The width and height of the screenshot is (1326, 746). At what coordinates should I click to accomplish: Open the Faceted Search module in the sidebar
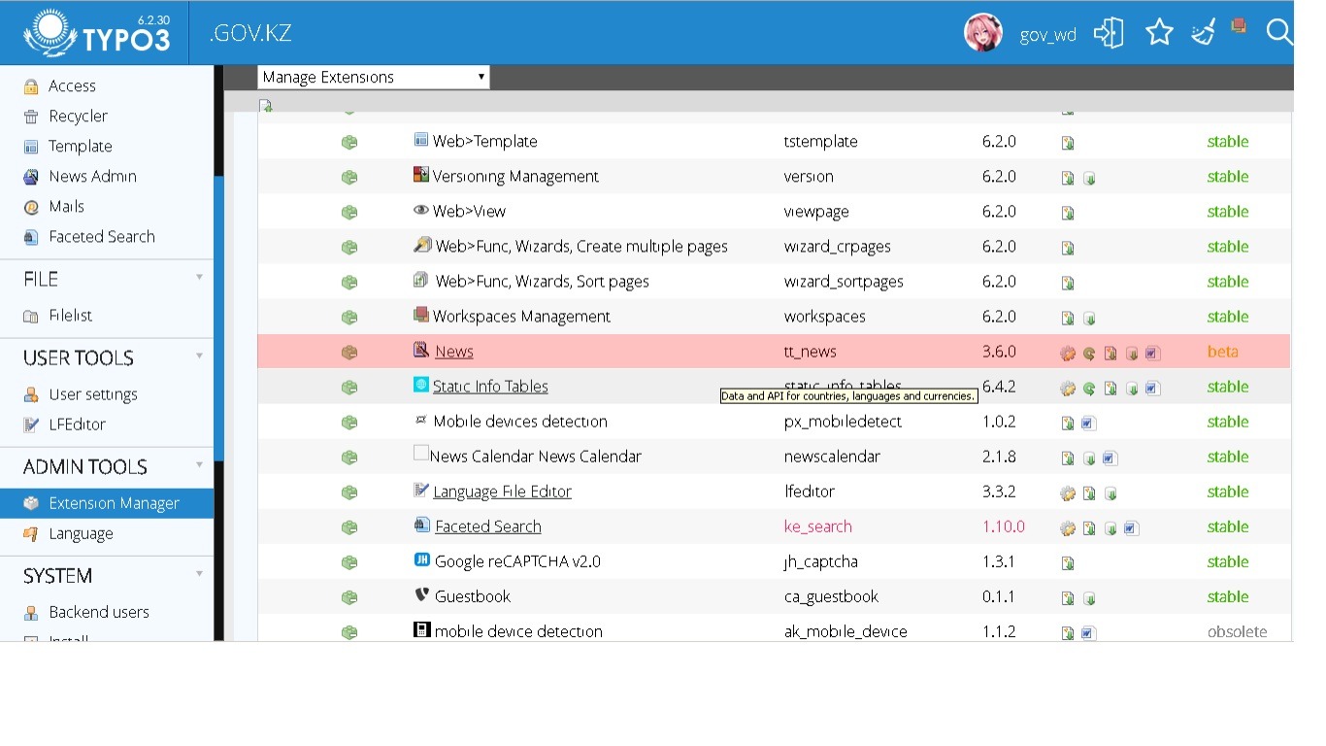click(107, 237)
